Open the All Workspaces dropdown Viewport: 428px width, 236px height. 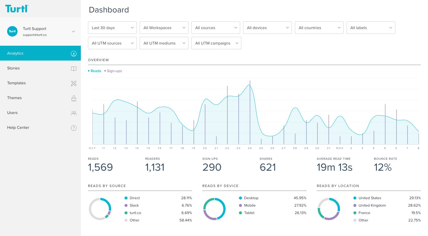click(164, 28)
